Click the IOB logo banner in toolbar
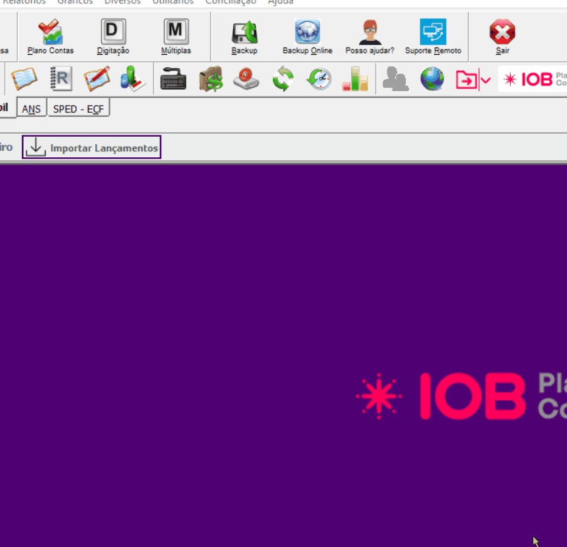567x547 pixels. [x=533, y=80]
